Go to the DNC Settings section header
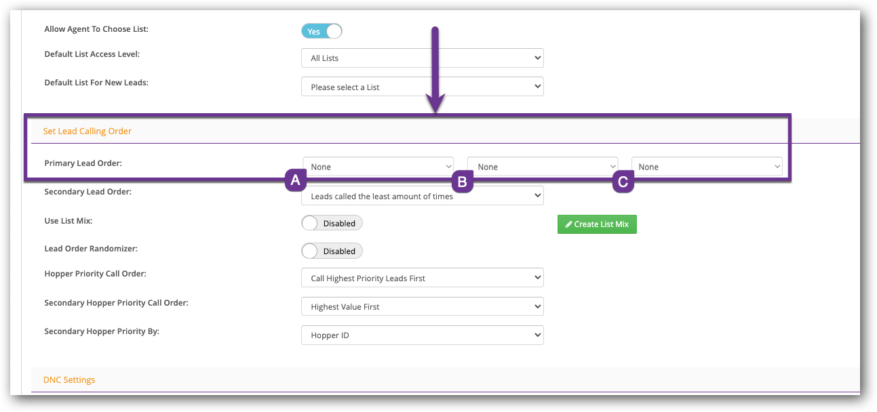Viewport: 877px width, 412px height. (69, 380)
